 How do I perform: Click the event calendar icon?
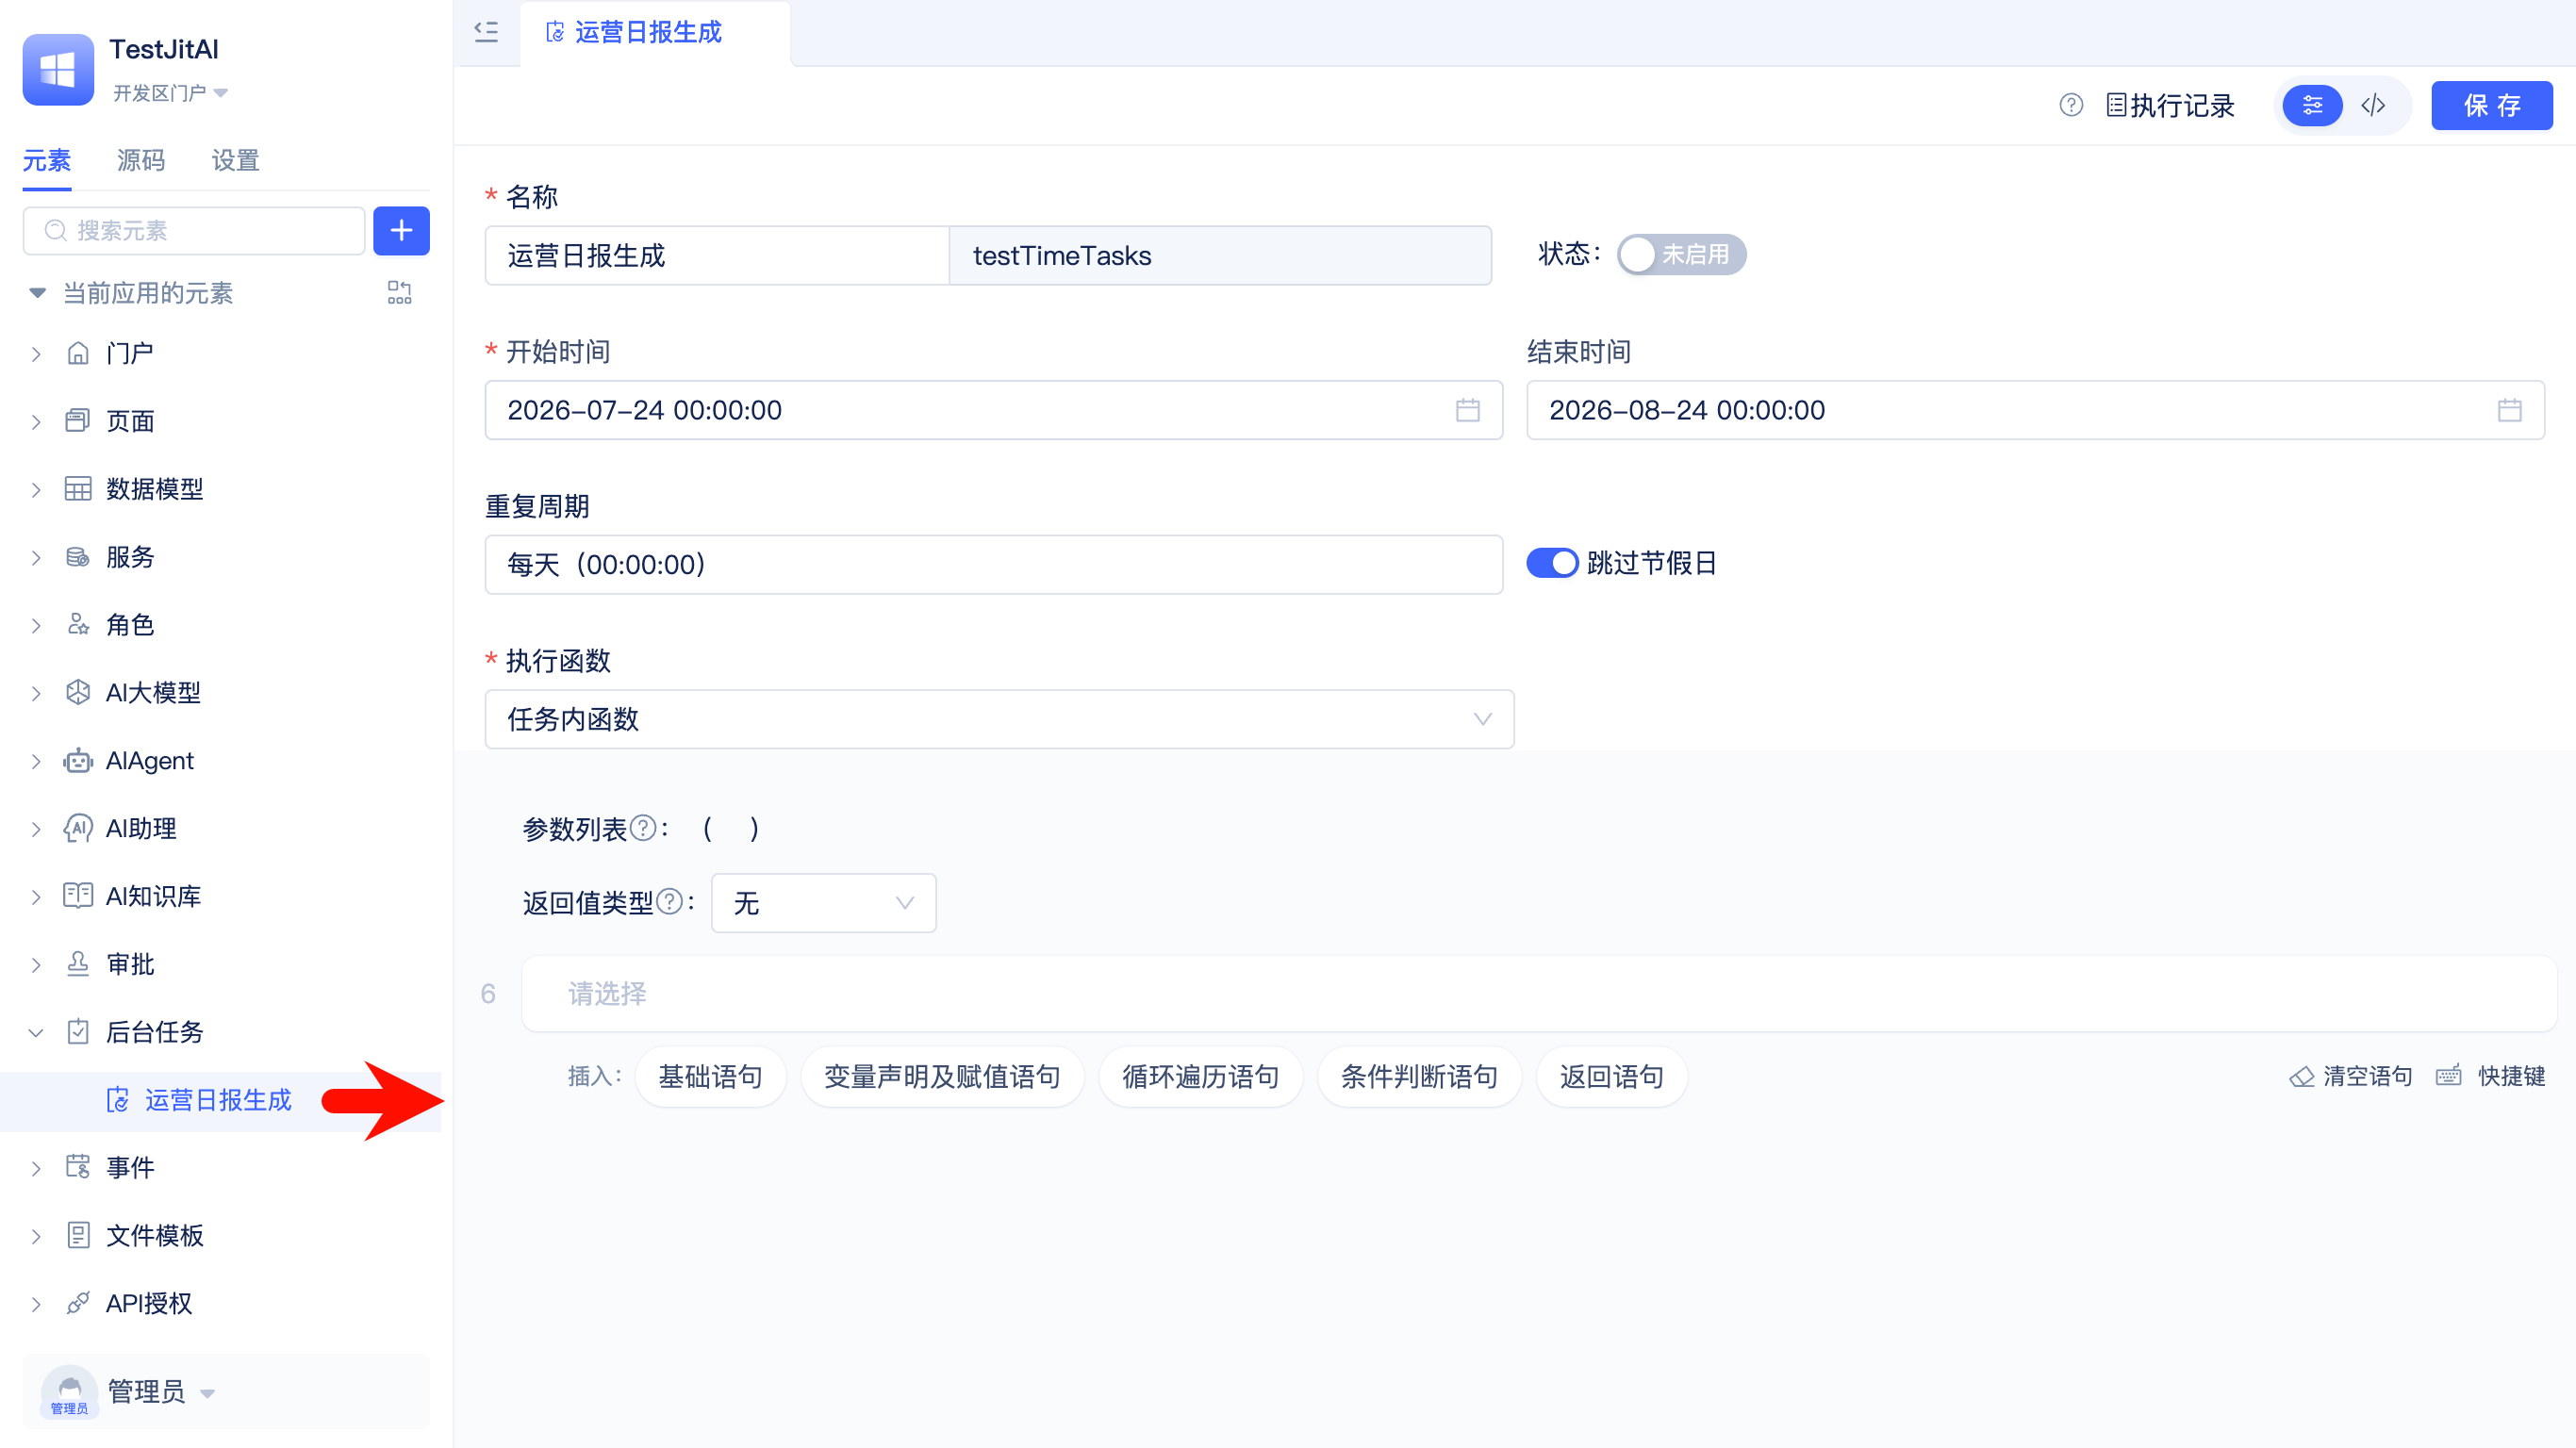point(78,1167)
